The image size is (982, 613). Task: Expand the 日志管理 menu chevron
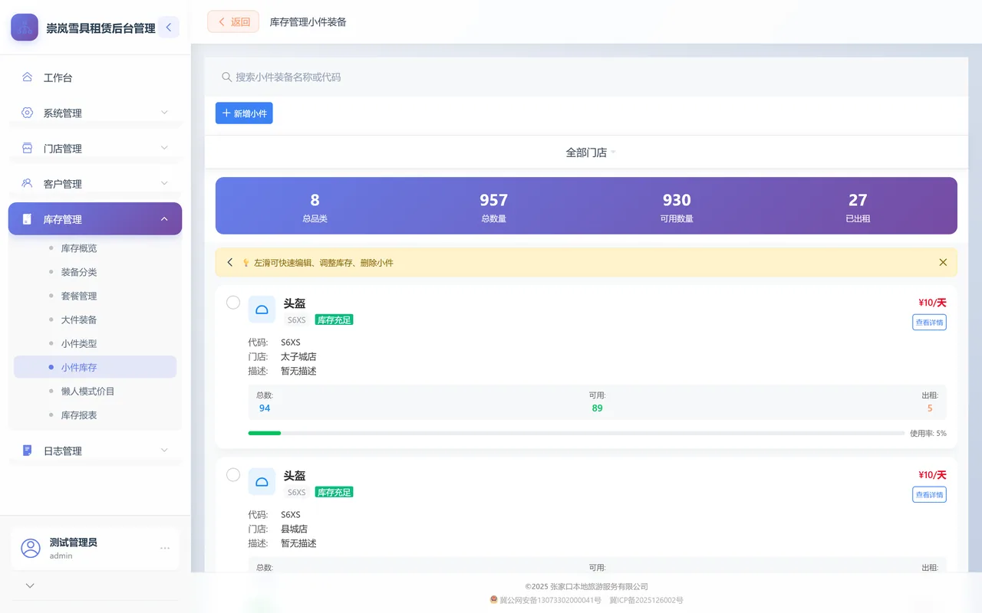point(164,451)
